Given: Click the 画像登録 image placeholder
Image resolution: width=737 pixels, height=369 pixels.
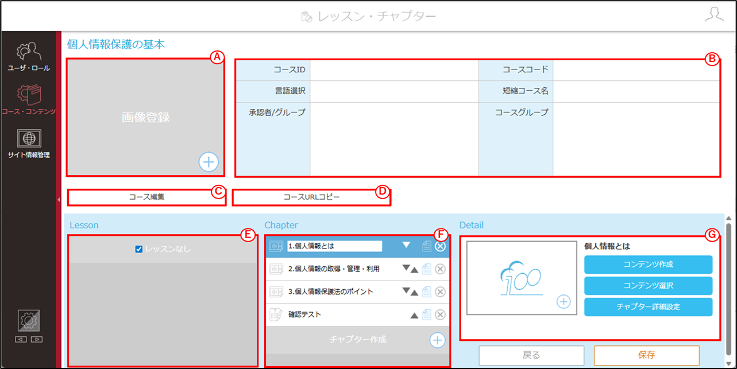Looking at the screenshot, I should (145, 117).
